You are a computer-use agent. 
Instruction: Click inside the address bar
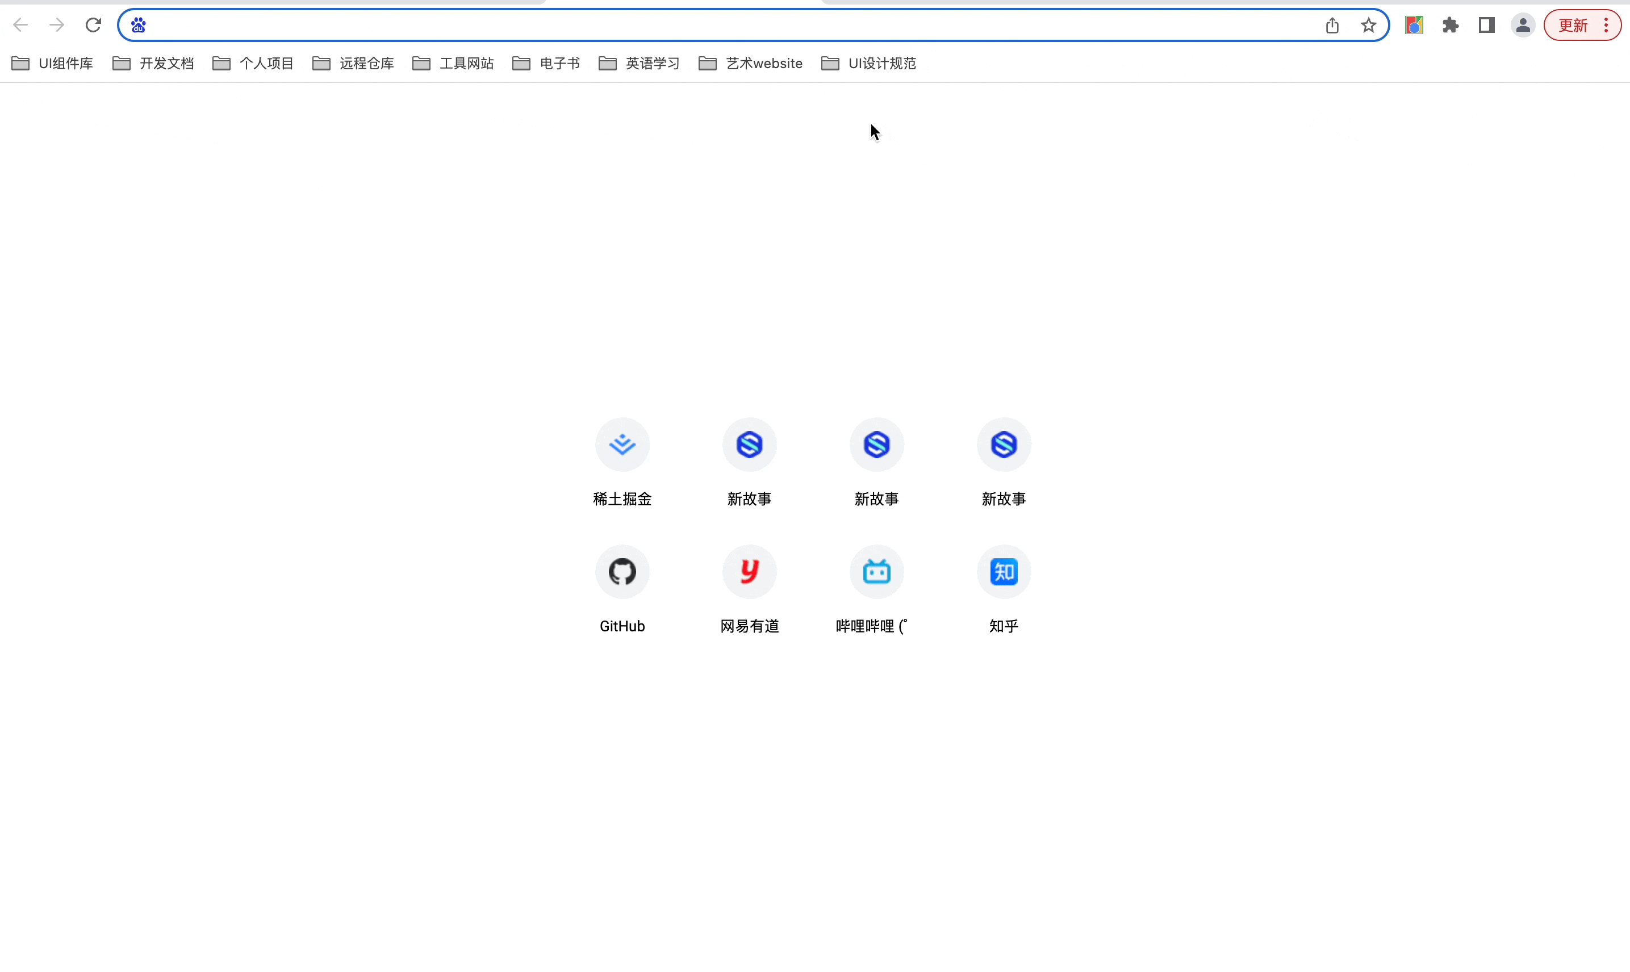pos(655,24)
